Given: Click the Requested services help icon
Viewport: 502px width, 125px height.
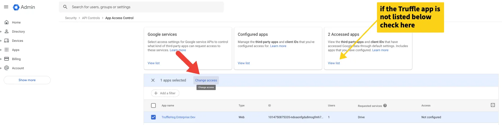Looking at the screenshot, I should (385, 105).
